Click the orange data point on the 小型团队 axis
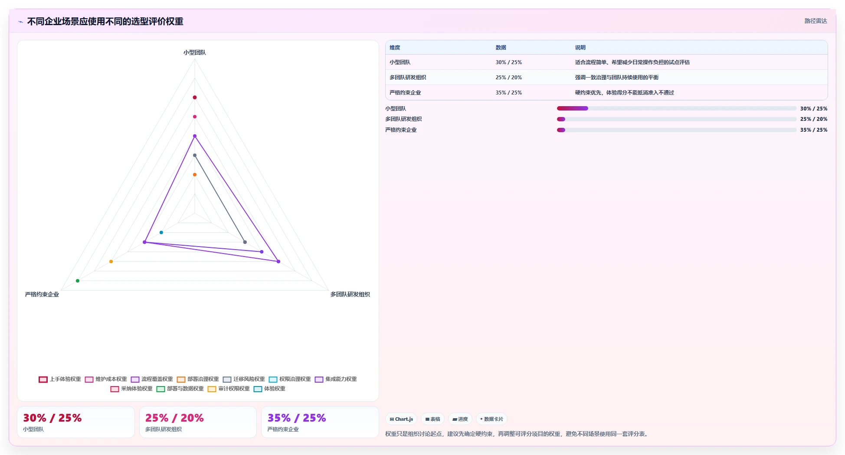The image size is (845, 455). 195,175
